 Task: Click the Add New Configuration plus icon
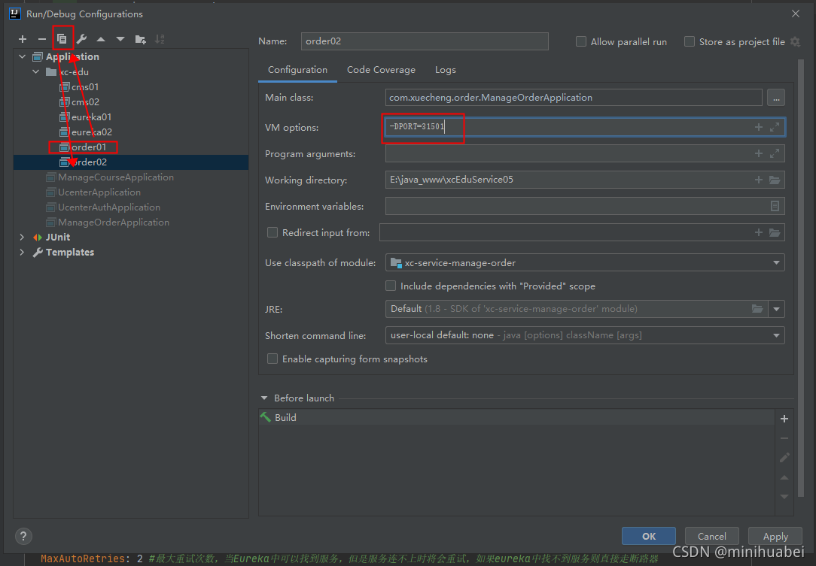[x=23, y=39]
